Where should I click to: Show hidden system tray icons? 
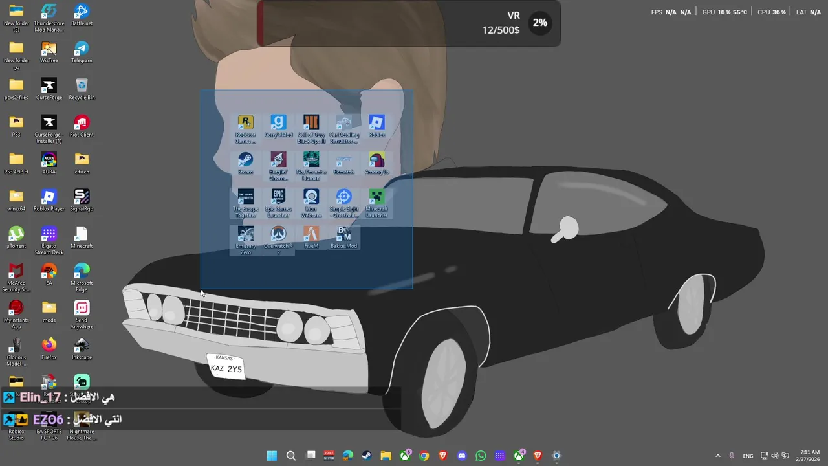click(717, 456)
